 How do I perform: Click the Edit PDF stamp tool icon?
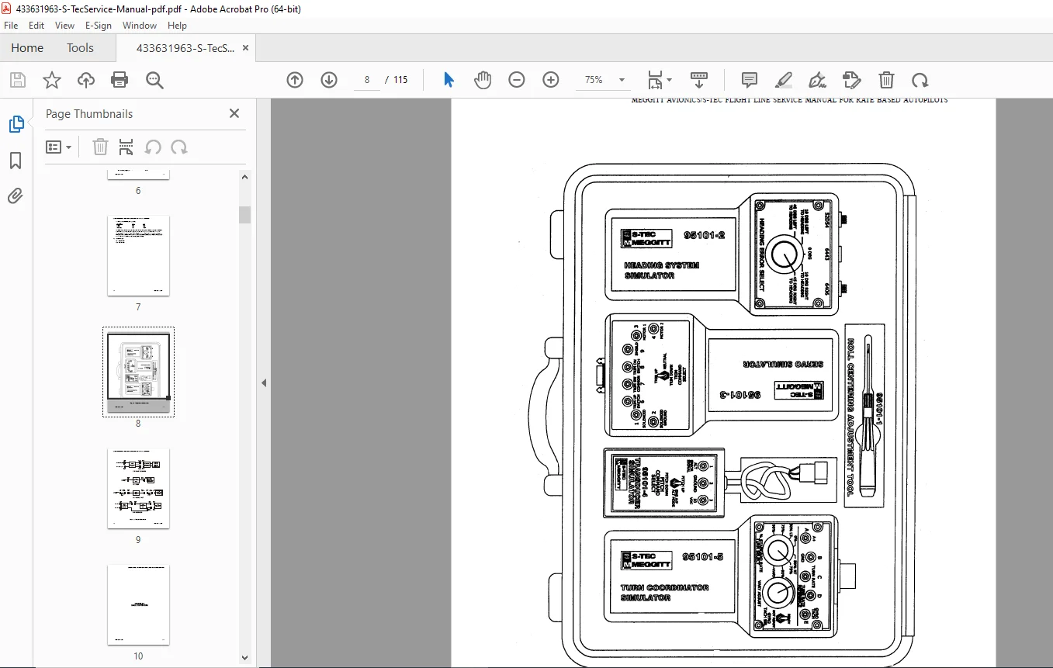point(852,80)
